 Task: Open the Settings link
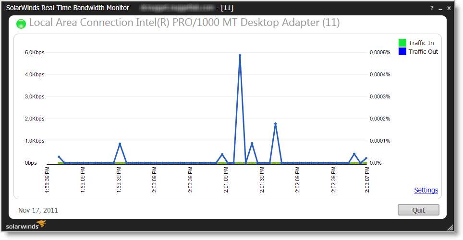[x=426, y=190]
